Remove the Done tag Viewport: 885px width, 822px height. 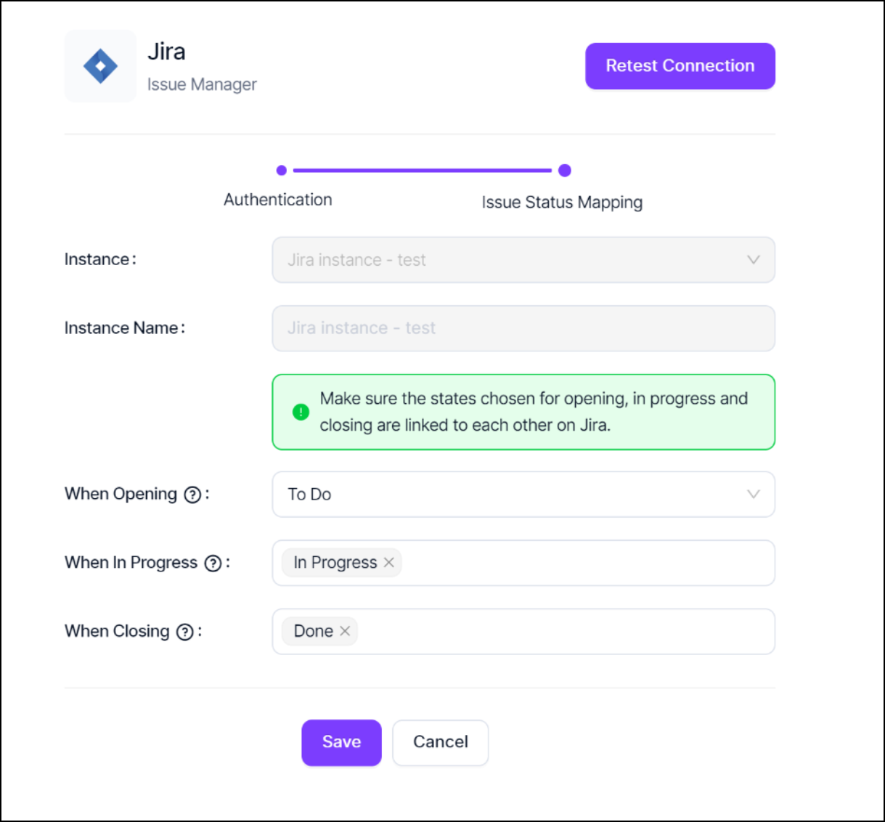point(345,631)
